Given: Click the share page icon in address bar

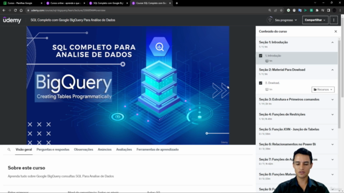Looking at the screenshot, I should point(275,10).
